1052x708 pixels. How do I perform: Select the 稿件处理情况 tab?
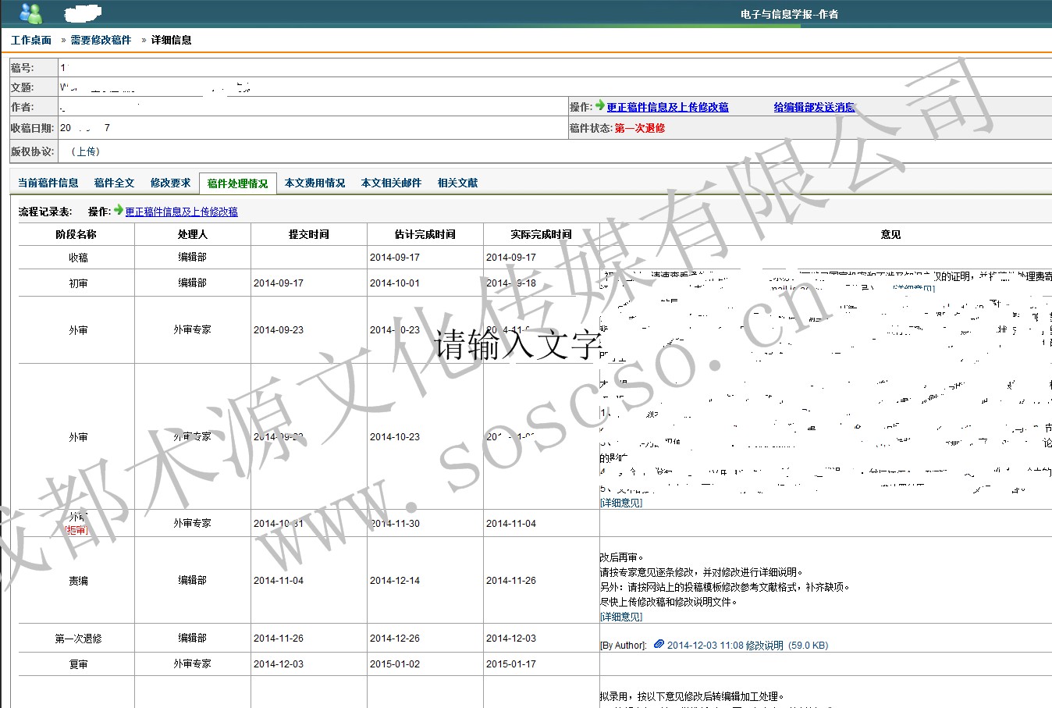[x=238, y=183]
